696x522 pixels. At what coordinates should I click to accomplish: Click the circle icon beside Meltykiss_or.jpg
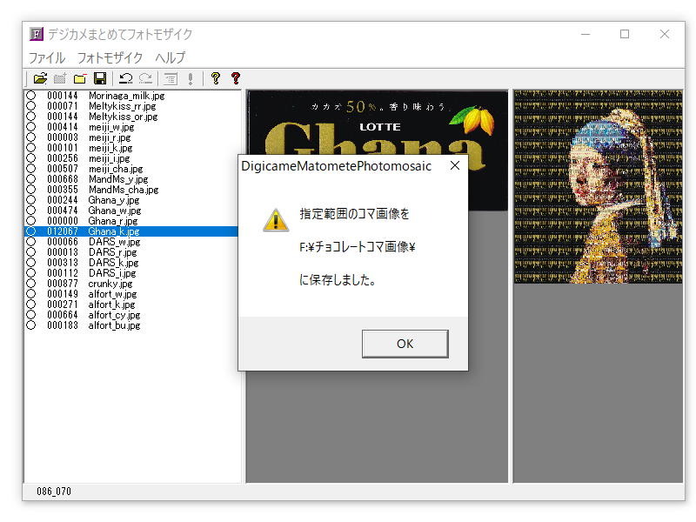(x=31, y=117)
